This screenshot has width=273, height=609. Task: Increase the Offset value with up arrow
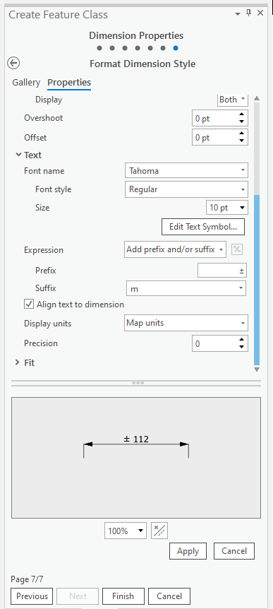tap(241, 134)
